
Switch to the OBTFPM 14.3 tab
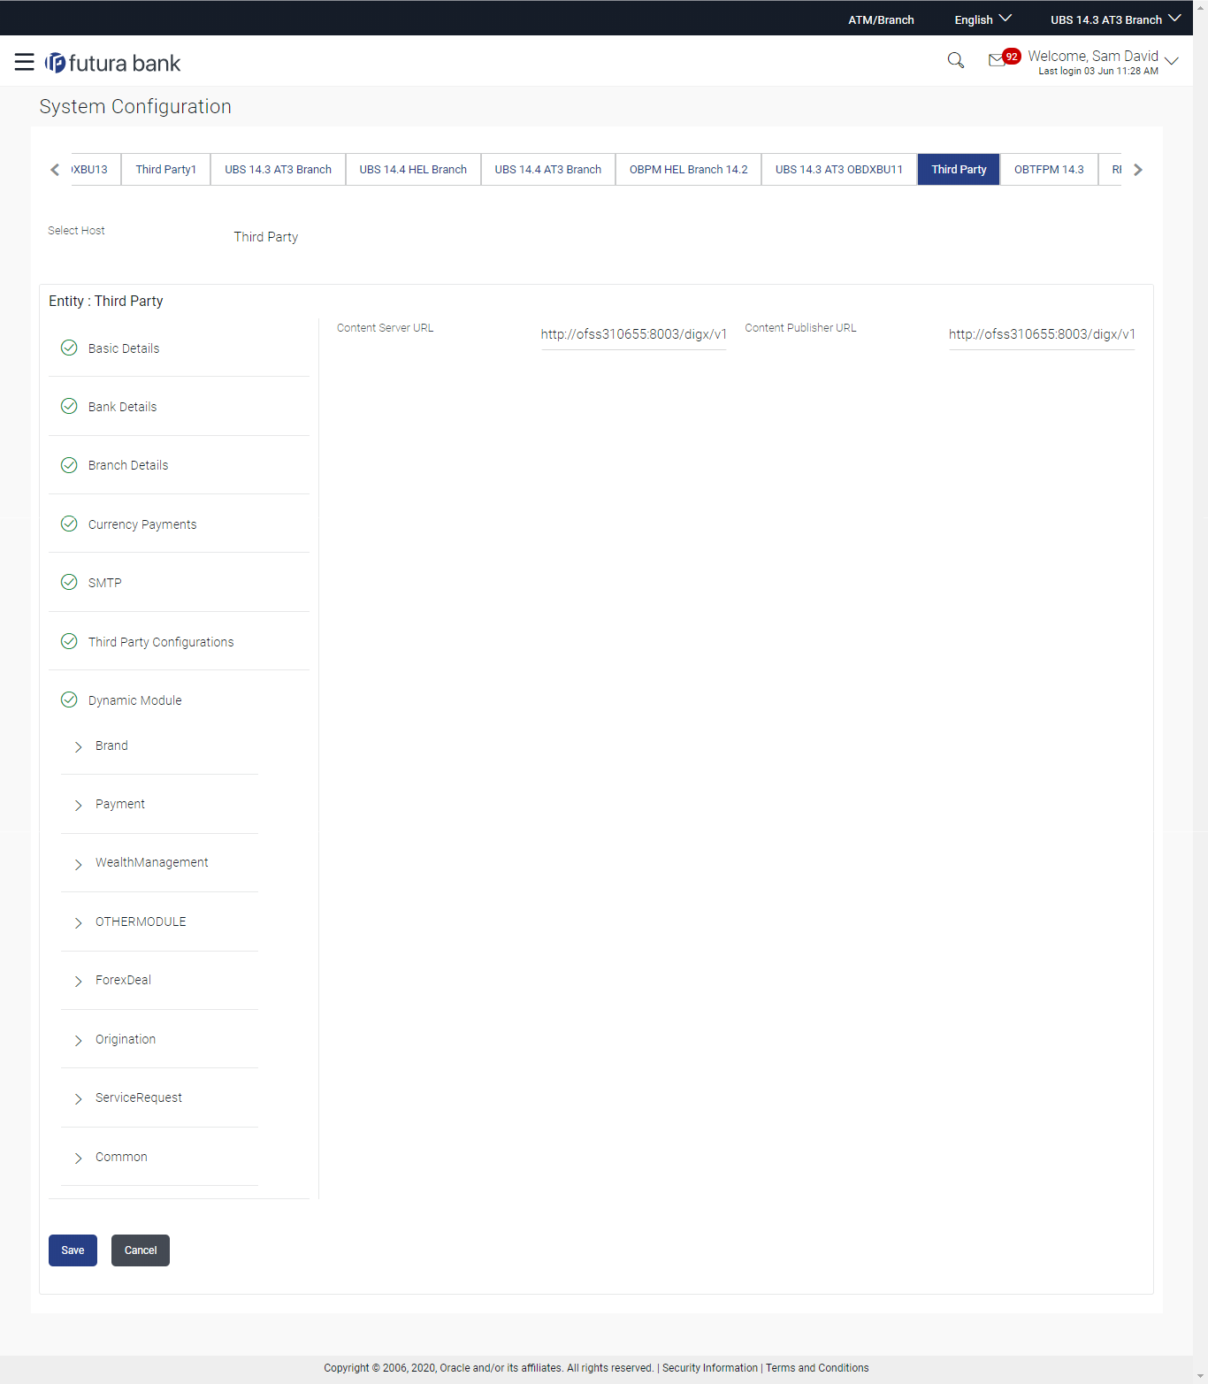[1049, 169]
